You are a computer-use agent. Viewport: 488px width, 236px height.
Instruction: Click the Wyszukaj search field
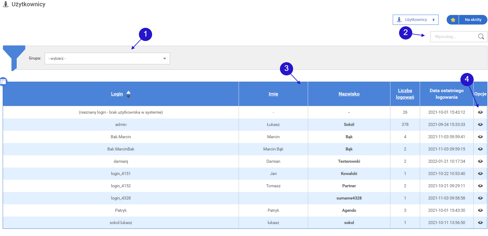454,36
